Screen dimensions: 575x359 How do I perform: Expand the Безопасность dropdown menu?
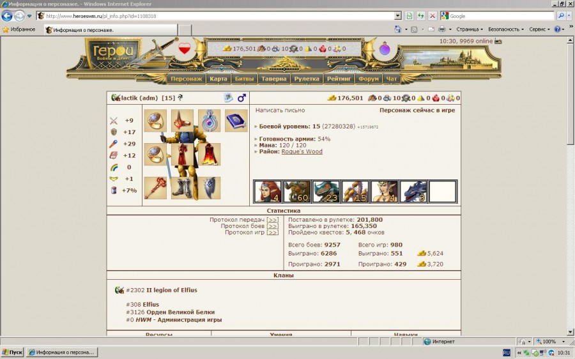pyautogui.click(x=506, y=29)
